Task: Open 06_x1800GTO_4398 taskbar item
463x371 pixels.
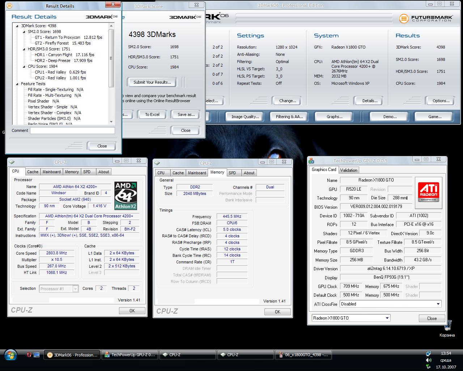Action: pos(303,355)
